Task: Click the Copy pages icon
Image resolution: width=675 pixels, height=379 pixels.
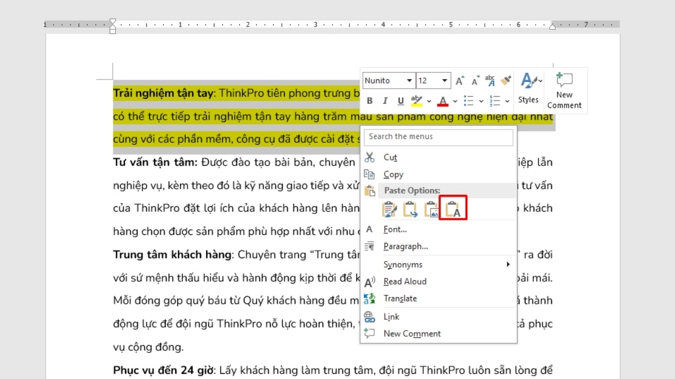Action: tap(369, 174)
